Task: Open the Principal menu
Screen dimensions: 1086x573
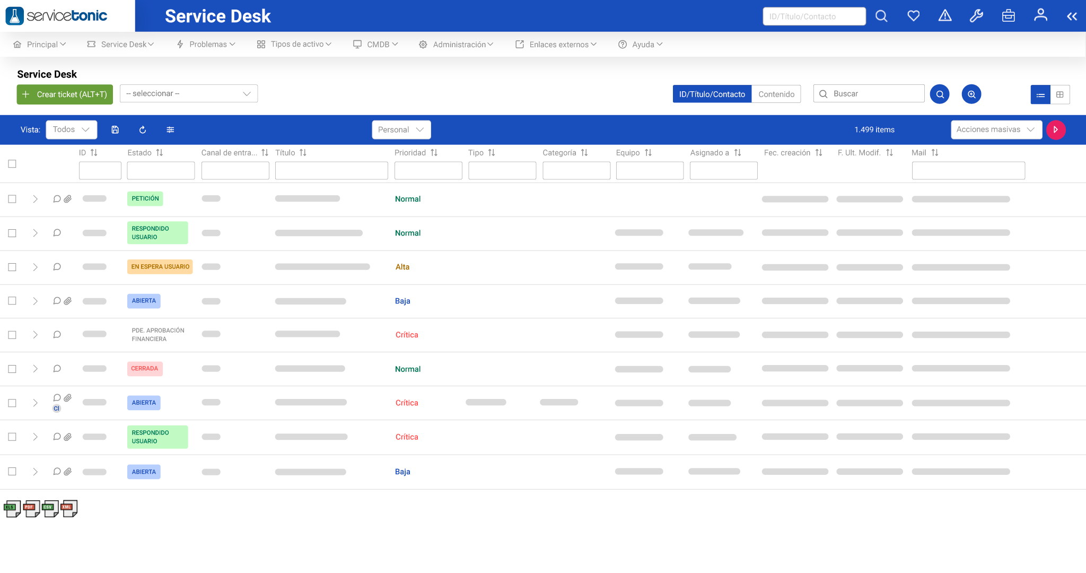Action: (40, 45)
